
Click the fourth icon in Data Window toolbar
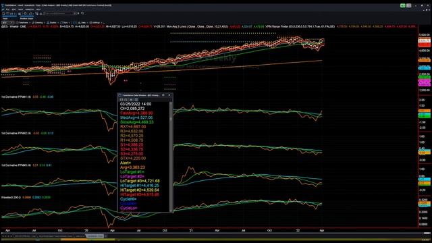click(x=136, y=99)
